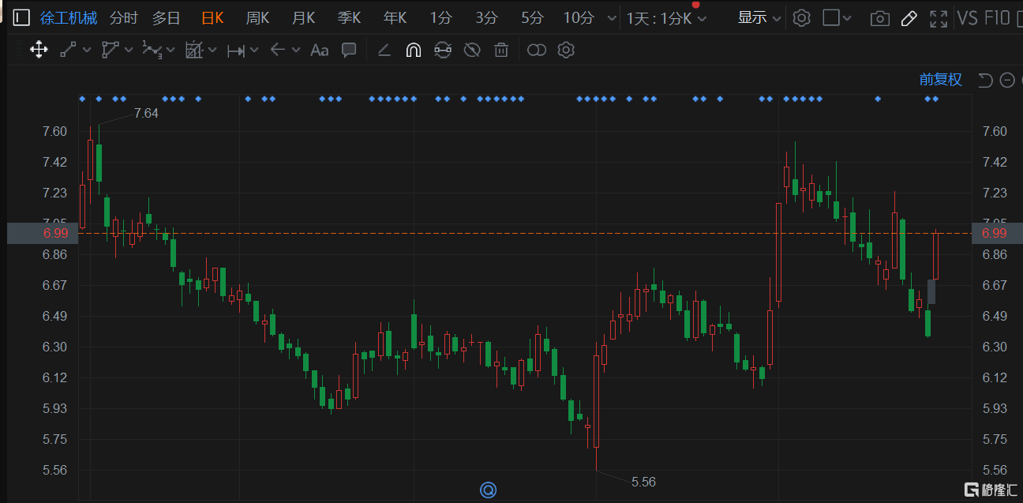This screenshot has width=1023, height=503.
Task: Select the 季K quarterly tab
Action: [x=350, y=18]
